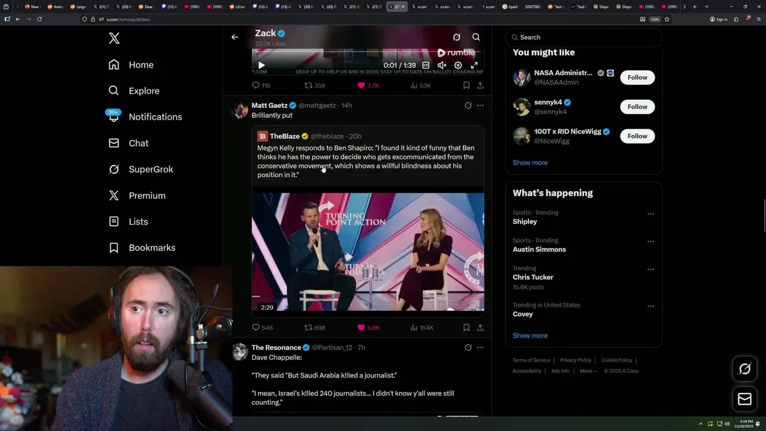Image resolution: width=766 pixels, height=431 pixels.
Task: Share the post with 53K views
Action: click(x=480, y=86)
